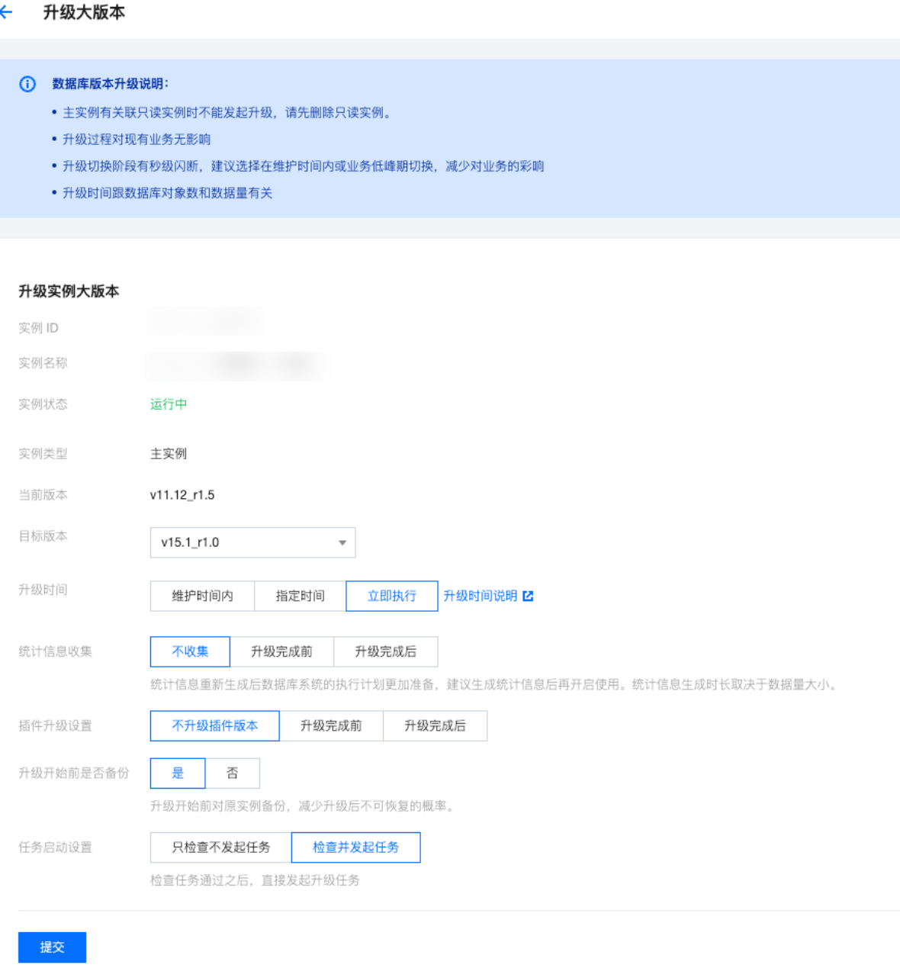Click the 当前版本 field label
This screenshot has height=971, width=900.
(x=43, y=495)
